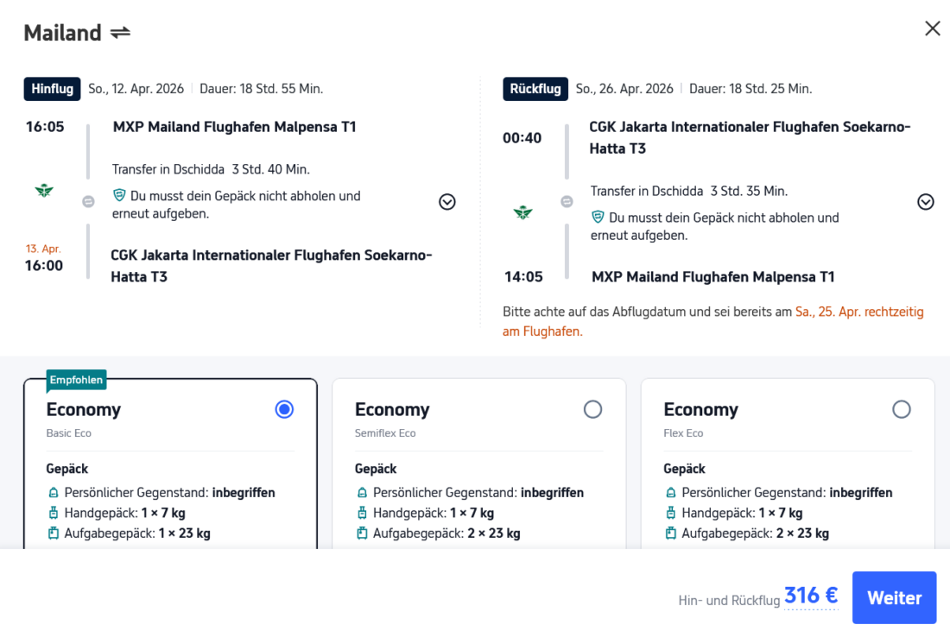Viewport: 950px width, 631px height.
Task: Click the outbound layover stop marker icon
Action: (x=88, y=201)
